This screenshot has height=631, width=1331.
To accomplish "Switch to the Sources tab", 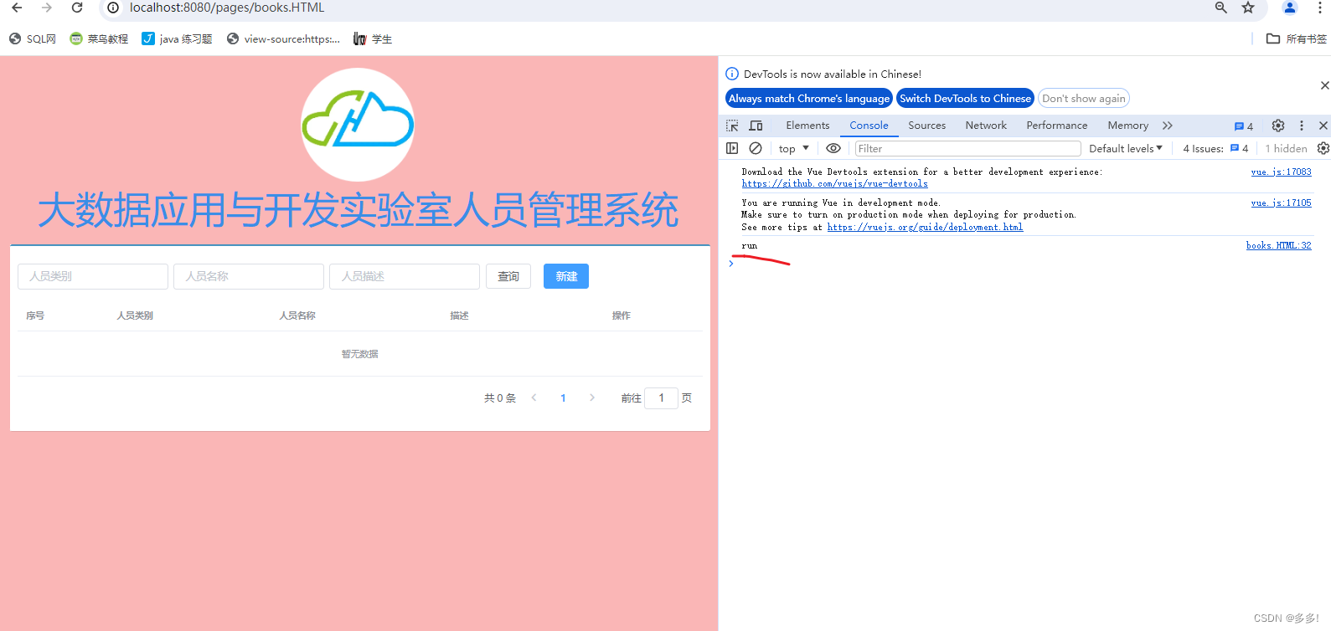I will [926, 126].
